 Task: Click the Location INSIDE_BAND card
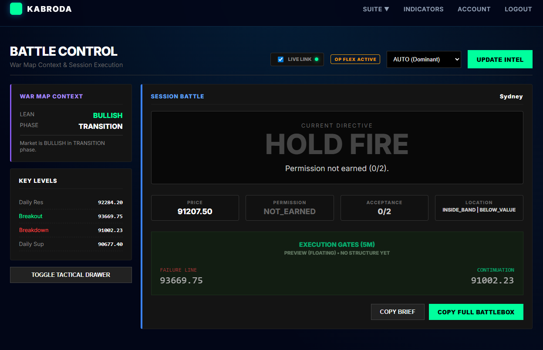[479, 208]
